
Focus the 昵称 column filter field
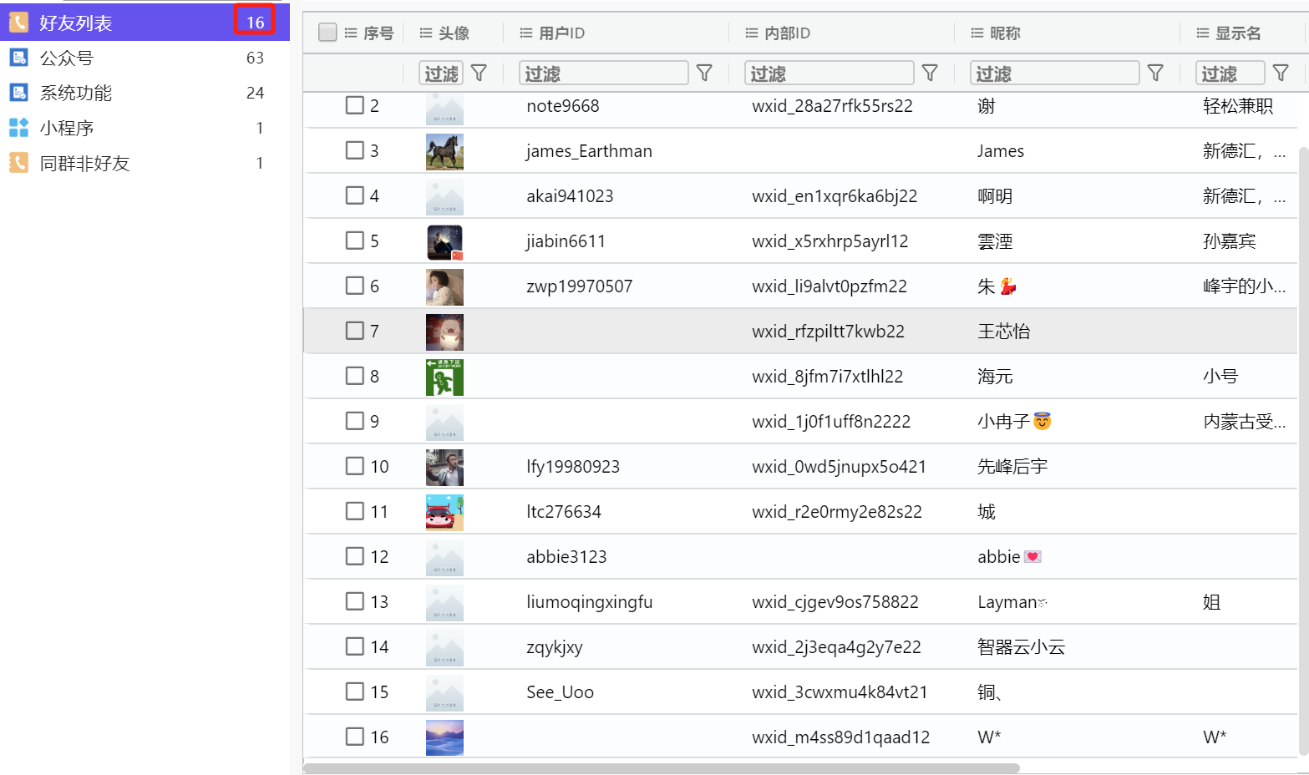point(1055,73)
